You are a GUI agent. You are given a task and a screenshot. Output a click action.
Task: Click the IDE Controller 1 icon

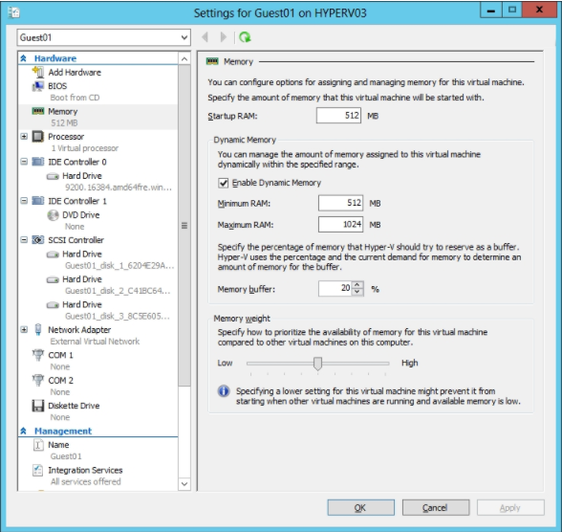[x=38, y=201]
